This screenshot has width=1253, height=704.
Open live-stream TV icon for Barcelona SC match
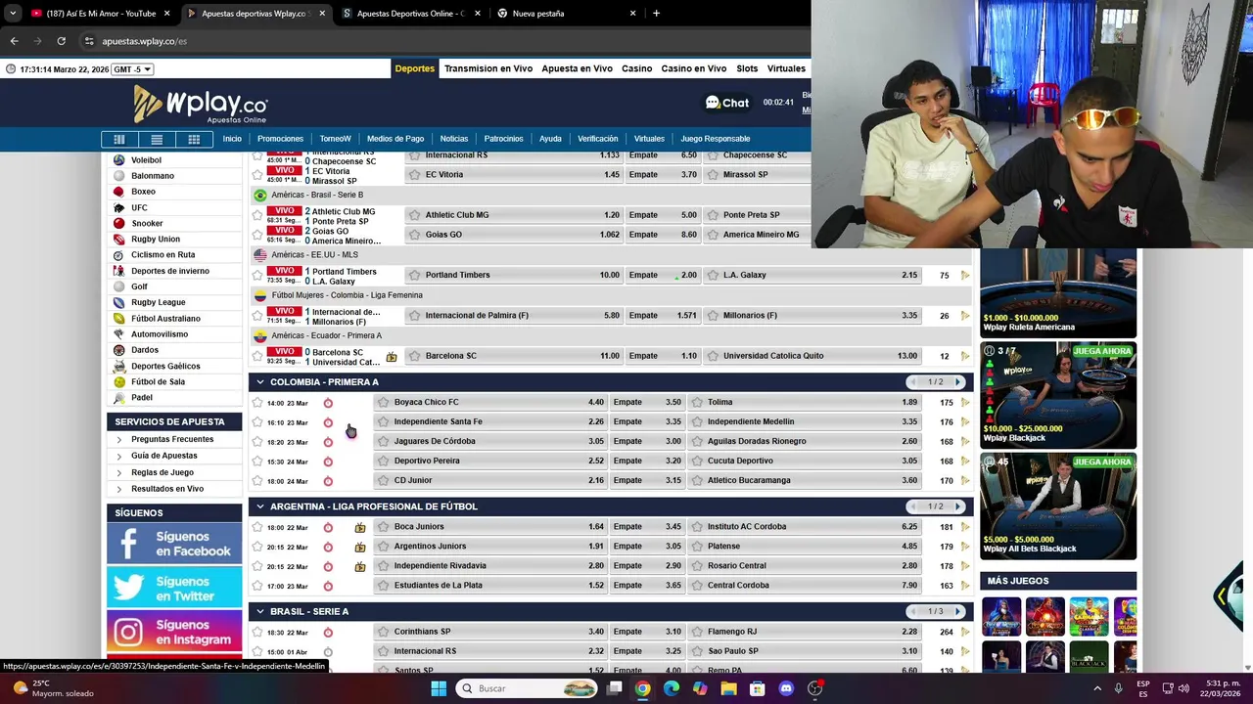392,357
